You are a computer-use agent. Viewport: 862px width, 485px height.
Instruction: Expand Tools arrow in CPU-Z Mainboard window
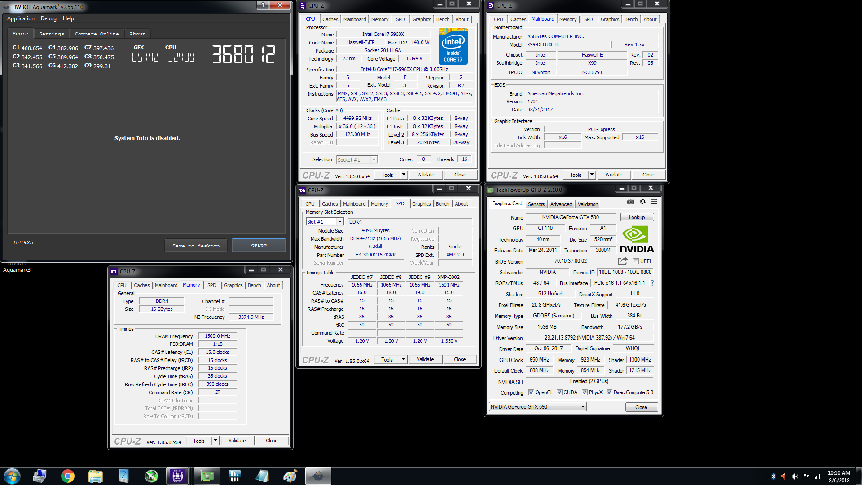tap(592, 175)
